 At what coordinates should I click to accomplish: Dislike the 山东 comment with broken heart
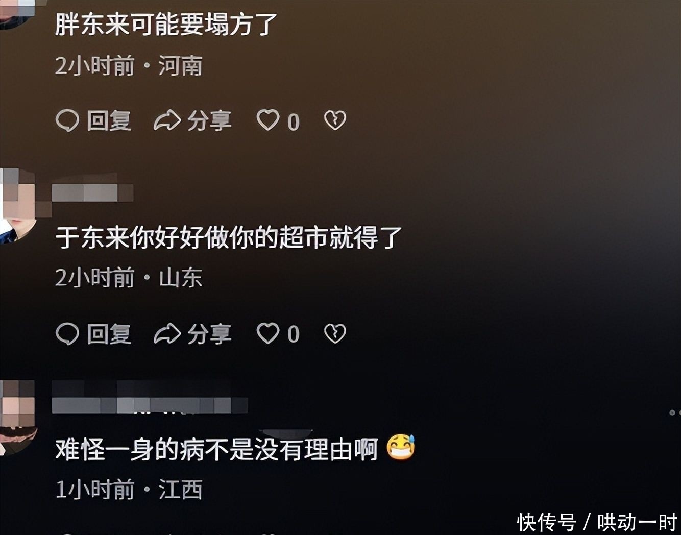tap(335, 333)
